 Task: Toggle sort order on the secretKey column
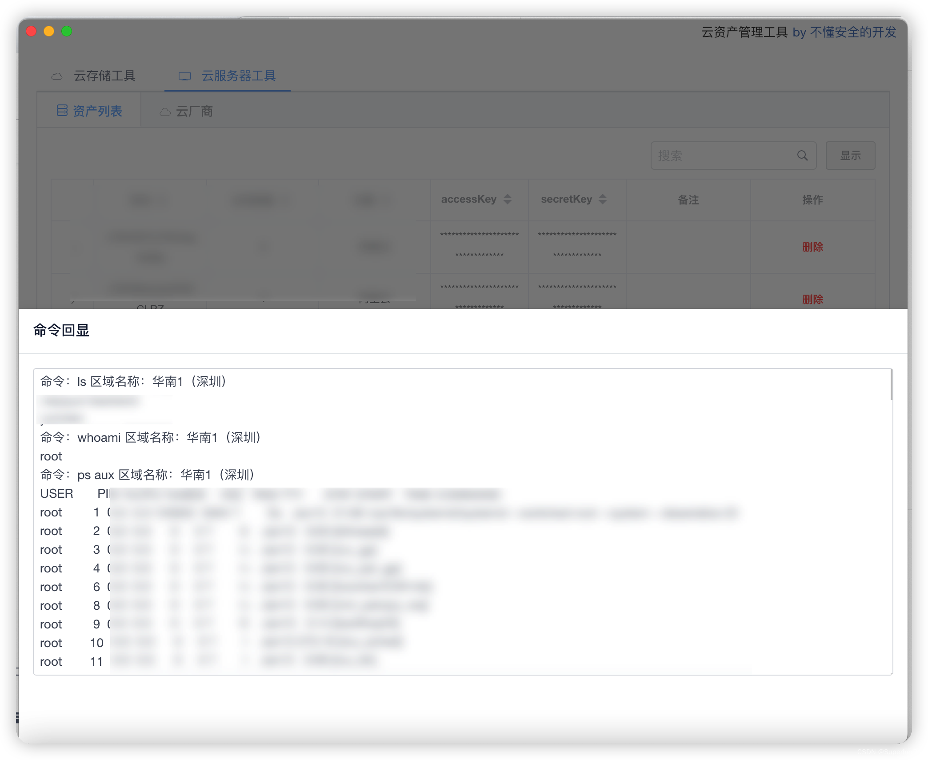(603, 199)
